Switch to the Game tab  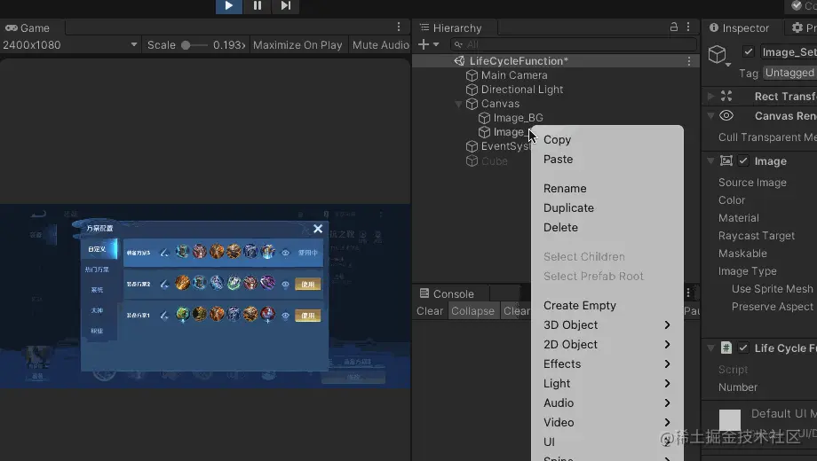pos(28,28)
